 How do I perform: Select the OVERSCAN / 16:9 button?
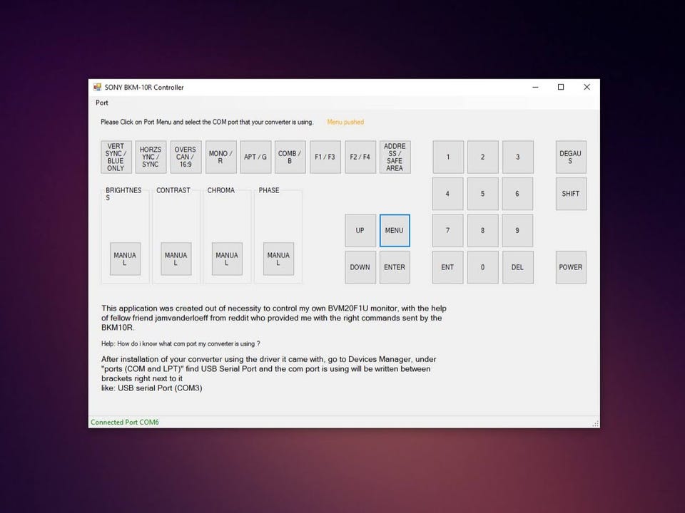coord(186,157)
